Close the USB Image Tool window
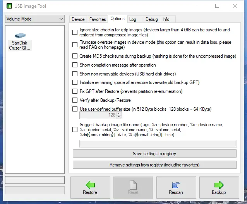This screenshot has width=247, height=204. 235,6
